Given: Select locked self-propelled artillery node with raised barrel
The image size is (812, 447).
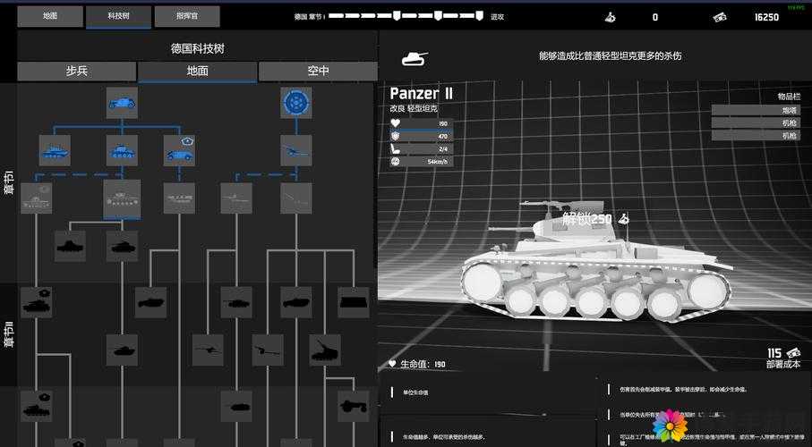Looking at the screenshot, I should coord(325,350).
